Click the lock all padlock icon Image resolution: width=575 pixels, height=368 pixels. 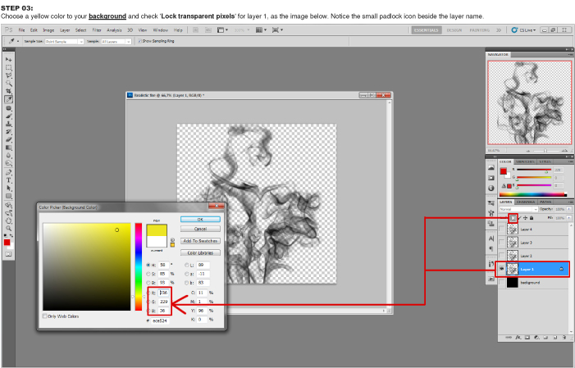532,218
